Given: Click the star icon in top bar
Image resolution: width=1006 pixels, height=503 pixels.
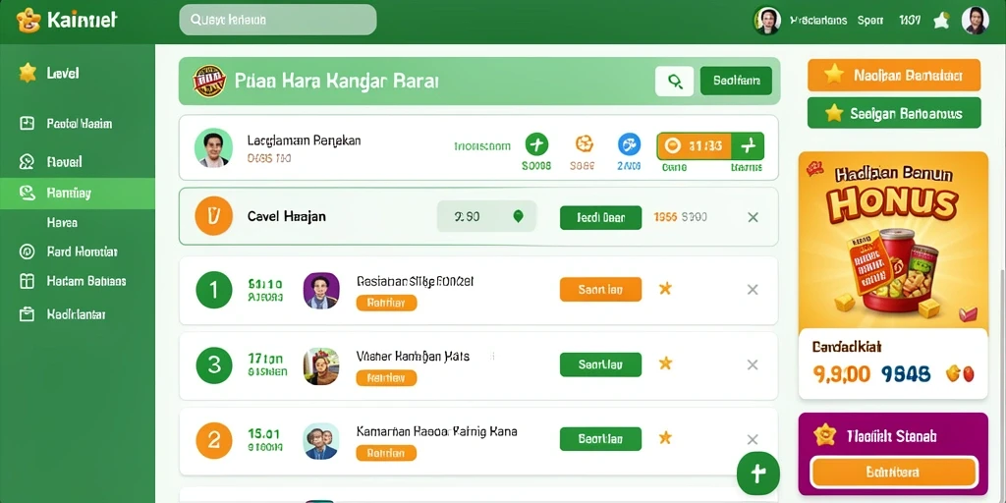Looking at the screenshot, I should [941, 22].
